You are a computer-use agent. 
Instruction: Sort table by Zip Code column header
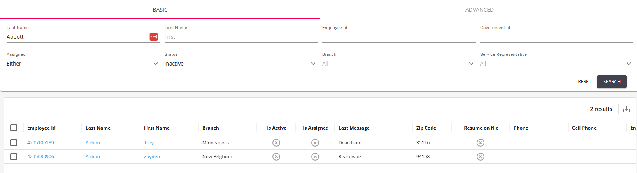click(426, 128)
